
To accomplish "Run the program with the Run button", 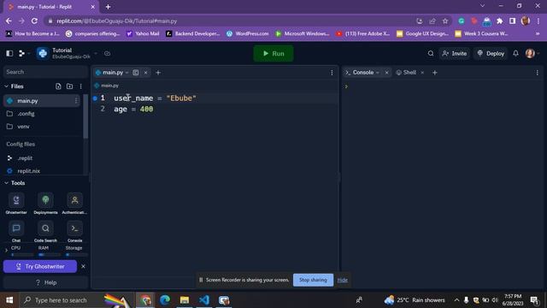I will coord(273,53).
